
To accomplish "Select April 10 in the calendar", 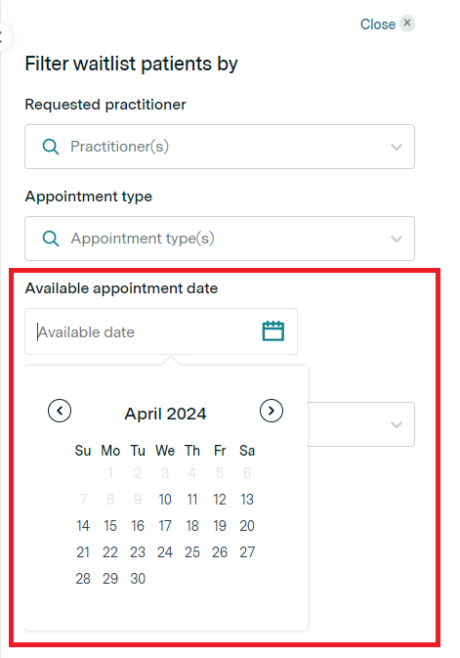I will (x=165, y=500).
